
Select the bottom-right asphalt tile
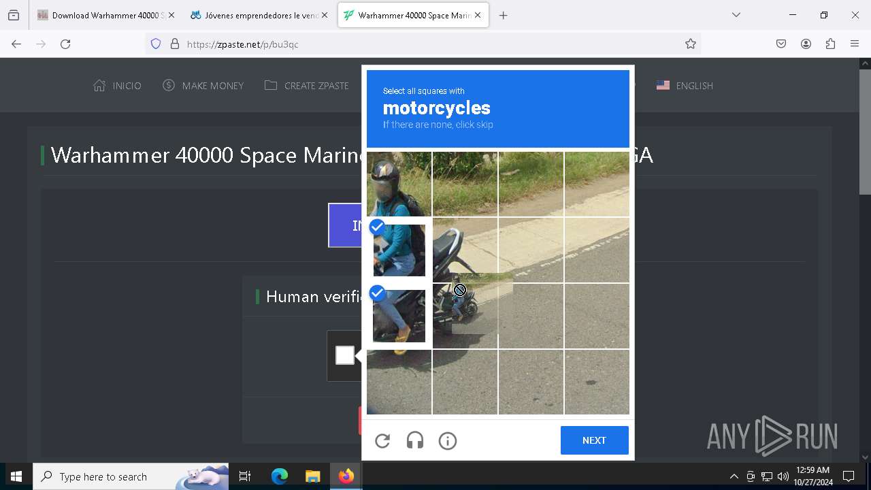597,382
